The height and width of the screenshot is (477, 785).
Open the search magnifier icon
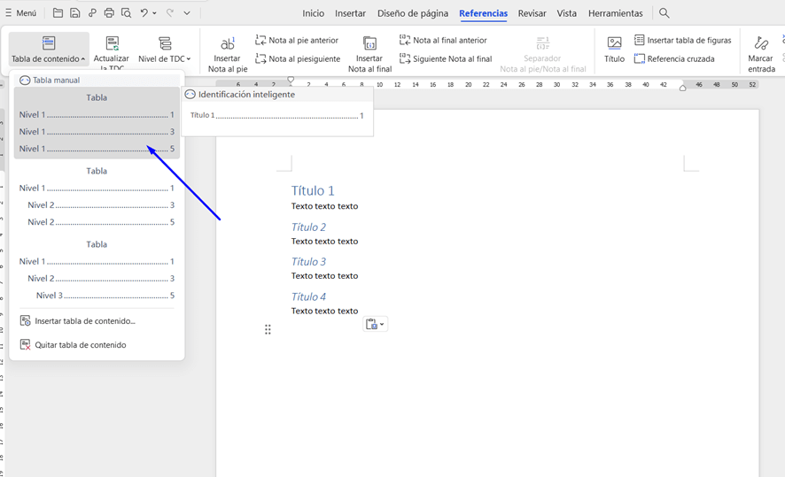665,13
